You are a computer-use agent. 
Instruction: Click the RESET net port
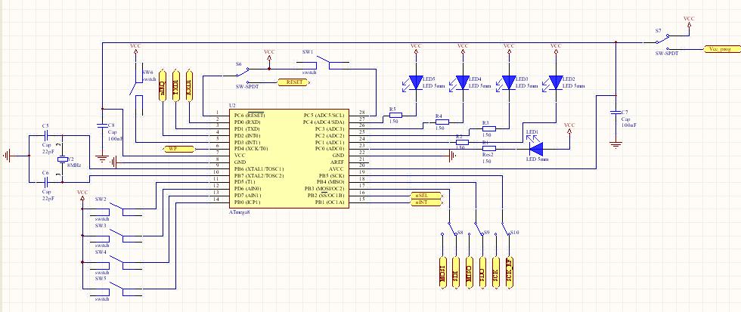(293, 82)
